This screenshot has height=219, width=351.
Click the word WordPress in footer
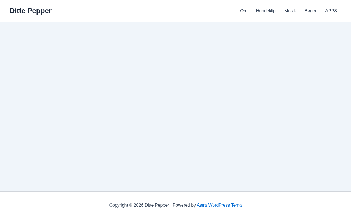coord(219,205)
